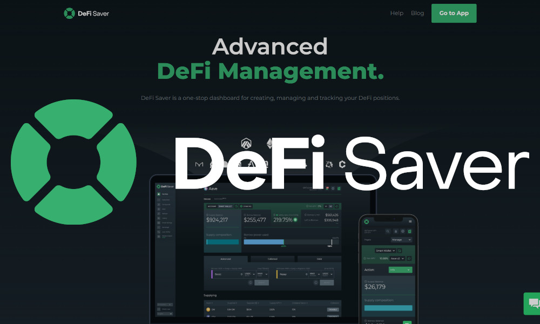The height and width of the screenshot is (324, 540).
Task: Open the hamburger menu on phone mockup
Action: click(410, 221)
